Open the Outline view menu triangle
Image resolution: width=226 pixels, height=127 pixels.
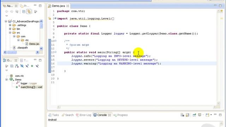(7, 71)
